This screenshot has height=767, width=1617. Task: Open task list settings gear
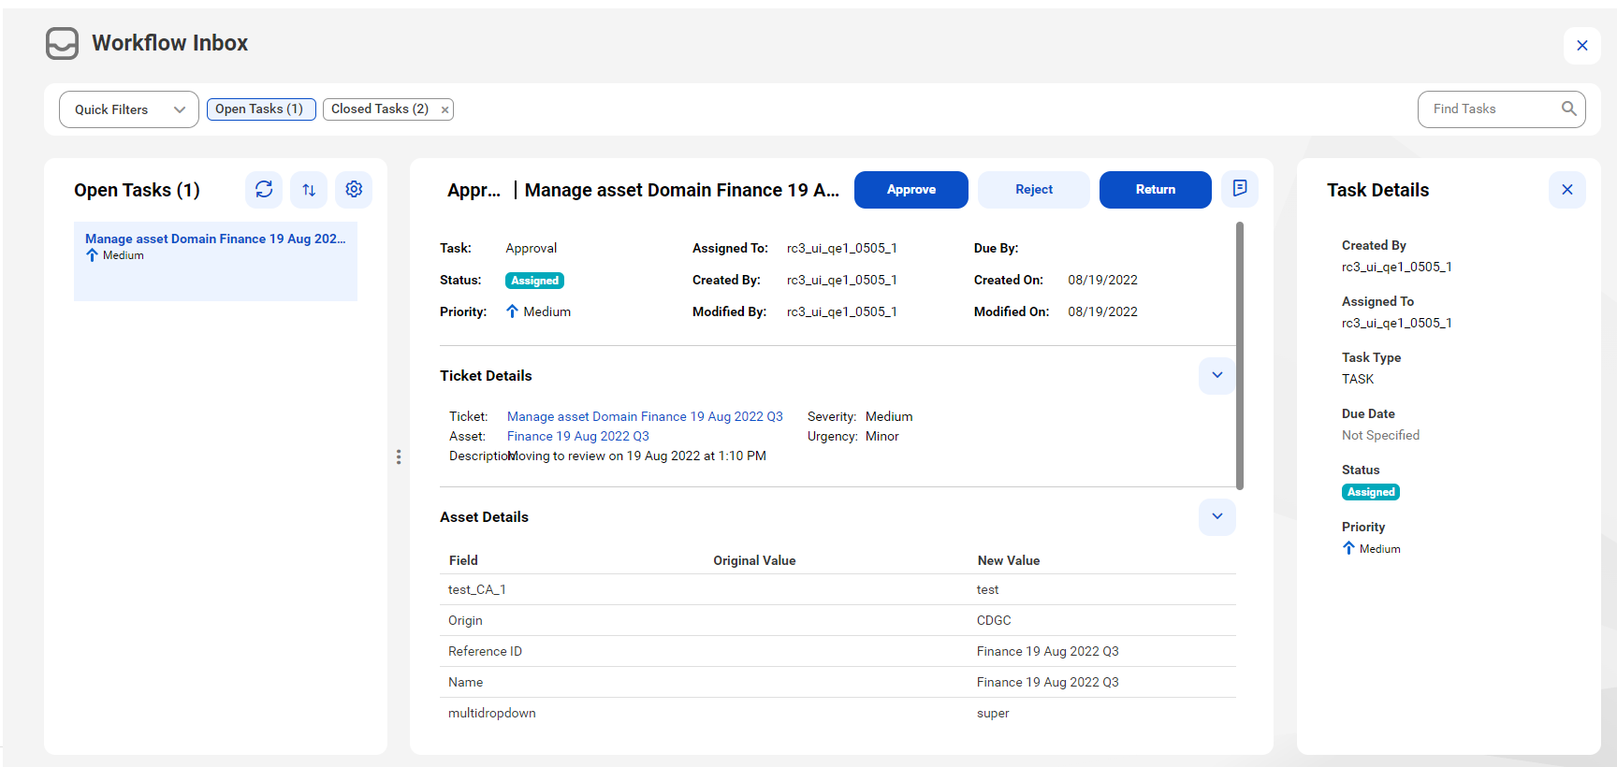354,190
